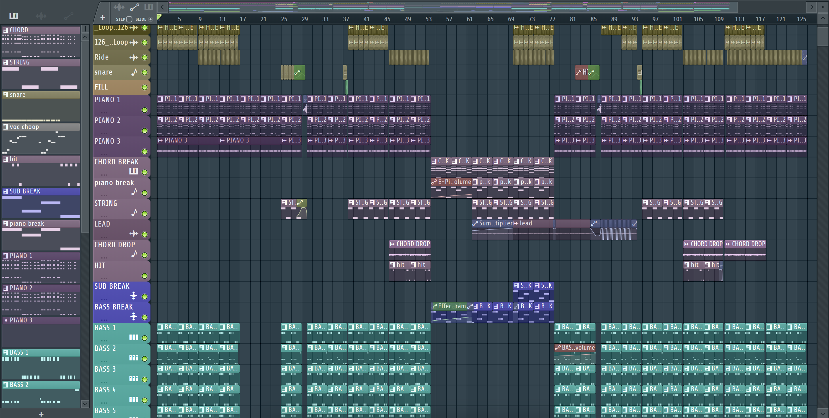Switch to the audio tab in picker
The image size is (829, 418).
tap(41, 16)
